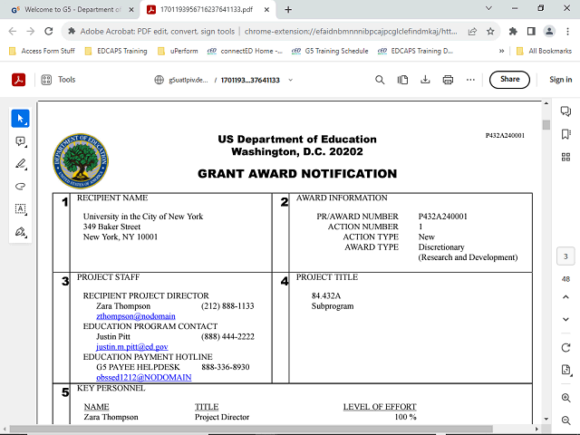Open the fill and sign pen tool
The height and width of the screenshot is (435, 580).
(x=20, y=232)
